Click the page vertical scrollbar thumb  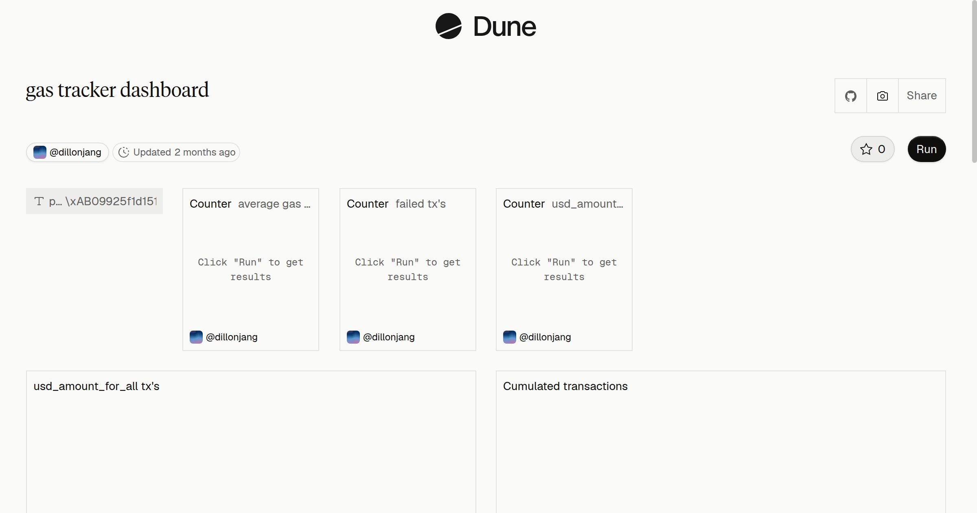pos(974,81)
